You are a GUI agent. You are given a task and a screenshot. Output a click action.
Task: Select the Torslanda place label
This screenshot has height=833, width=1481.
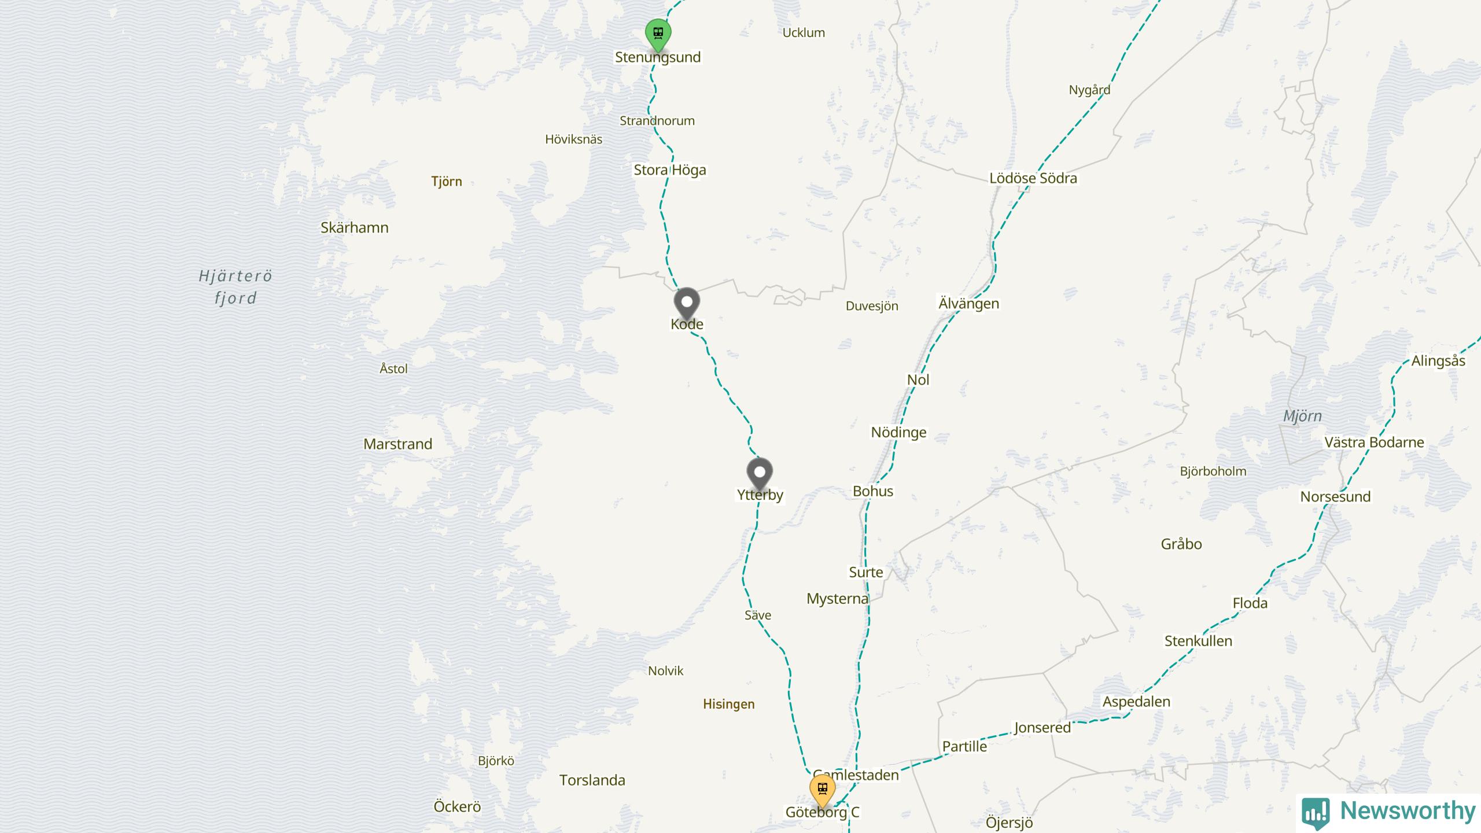click(x=592, y=780)
